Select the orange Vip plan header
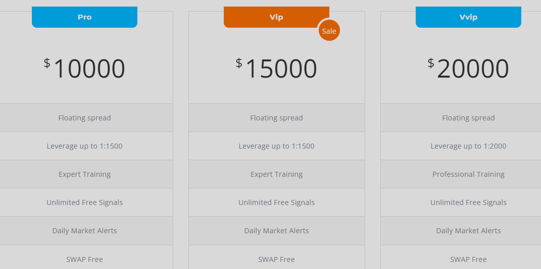 (276, 17)
